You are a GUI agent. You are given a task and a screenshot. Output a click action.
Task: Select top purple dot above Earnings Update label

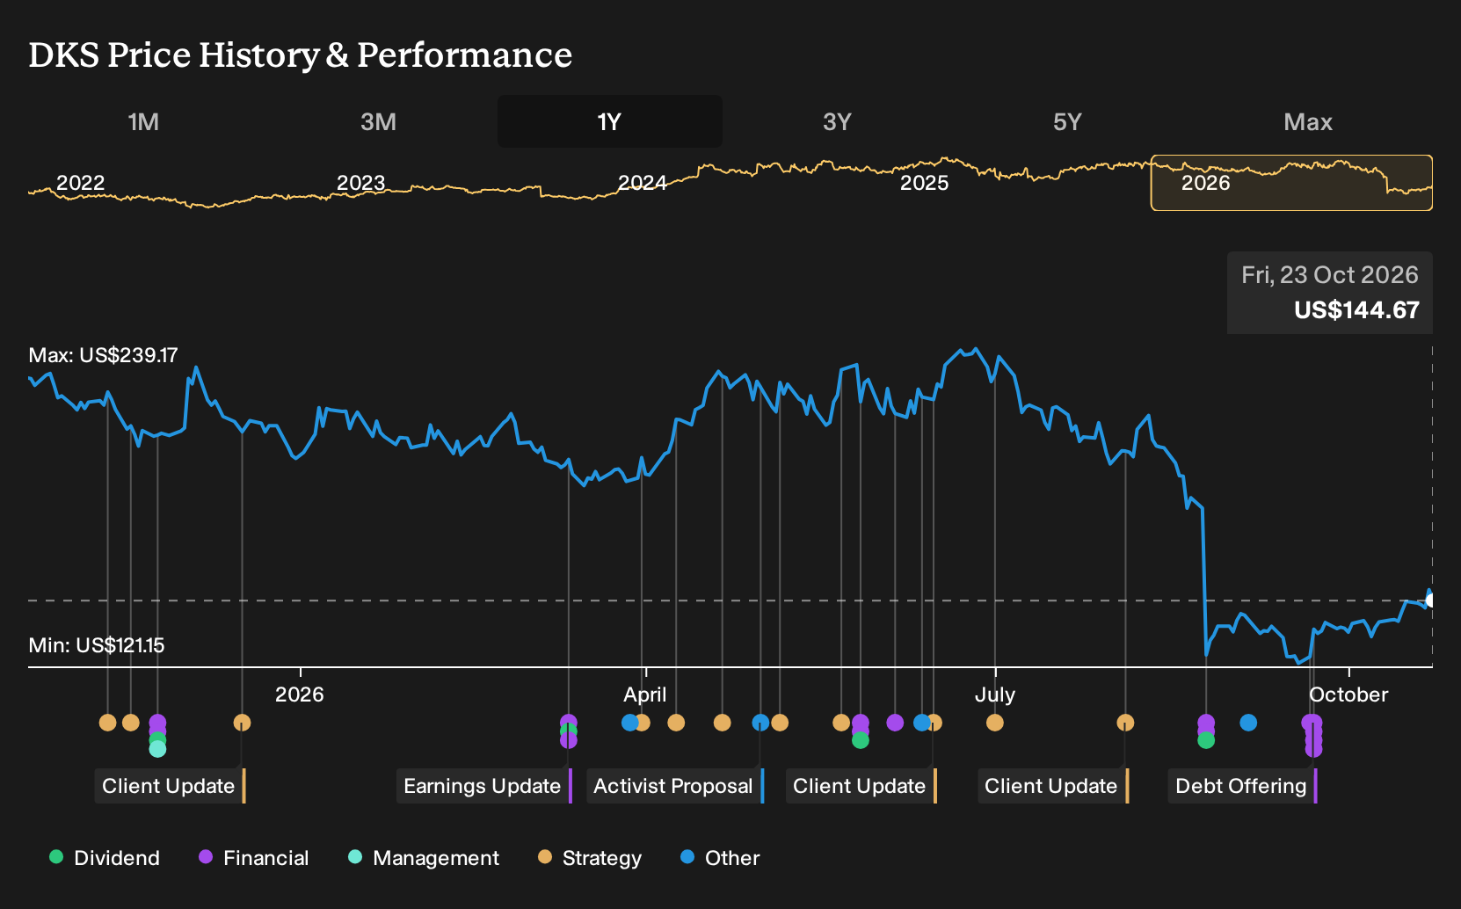[569, 723]
